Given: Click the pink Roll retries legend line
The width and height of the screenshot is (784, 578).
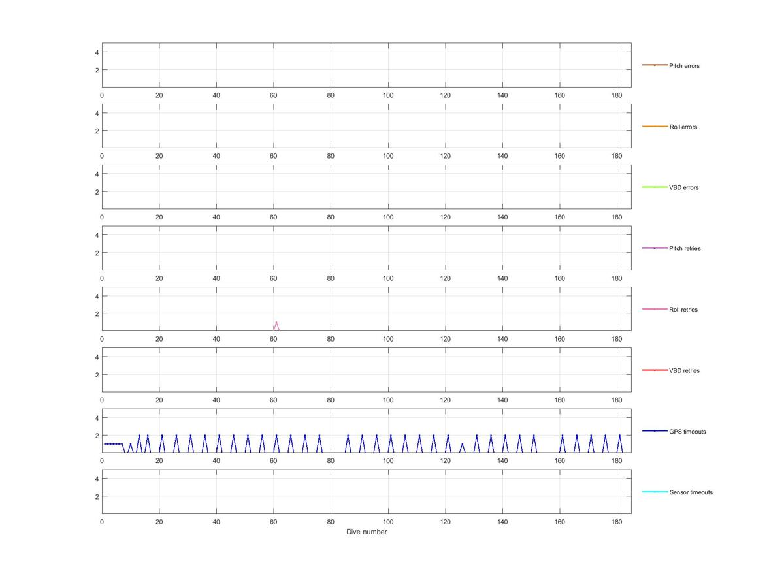Looking at the screenshot, I should [655, 309].
